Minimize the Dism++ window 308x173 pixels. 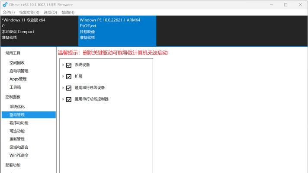tap(272, 4)
